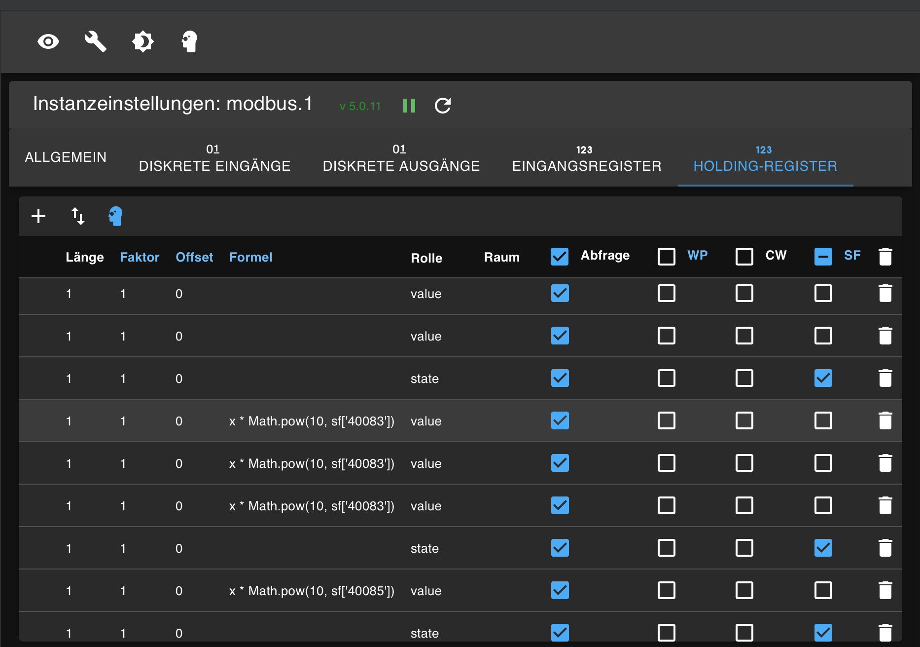Click the WP column label
The width and height of the screenshot is (920, 647).
tap(697, 255)
